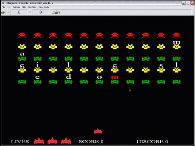Click the yellow invader beneath letter 'i'
The image size is (195, 146).
[38, 70]
